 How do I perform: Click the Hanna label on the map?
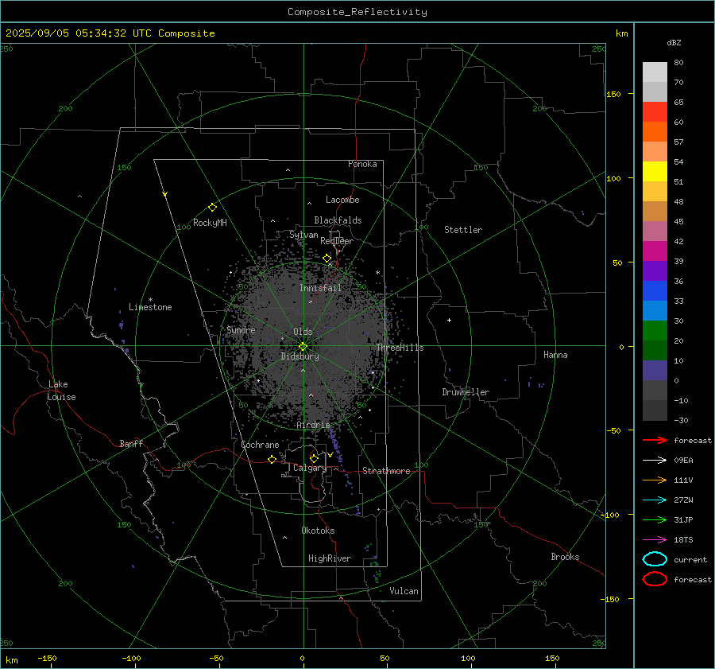click(555, 355)
